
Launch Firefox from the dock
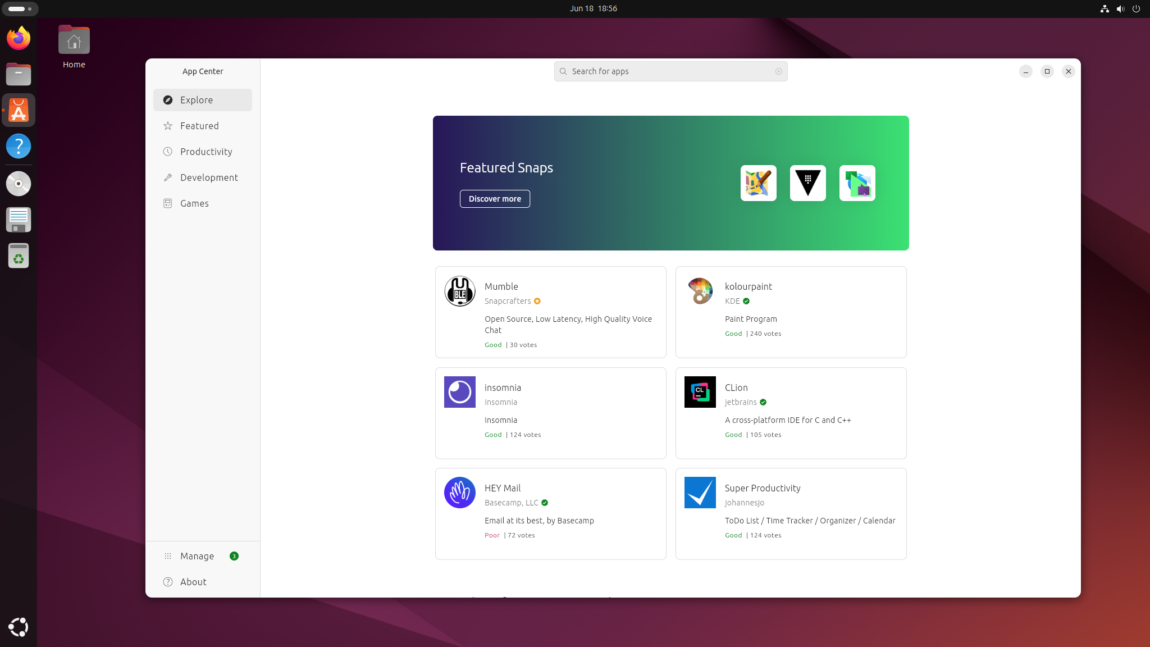pos(19,38)
